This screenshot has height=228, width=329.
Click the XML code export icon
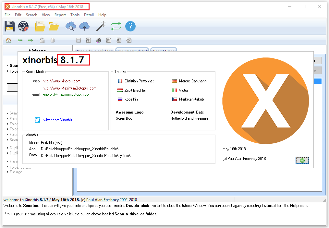129,40
